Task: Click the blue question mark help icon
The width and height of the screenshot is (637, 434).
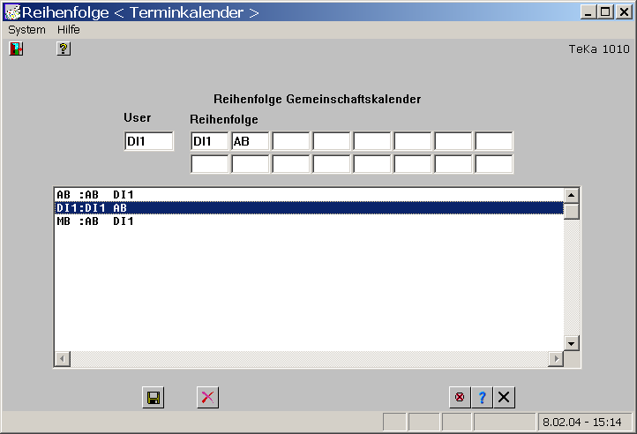Action: click(482, 398)
